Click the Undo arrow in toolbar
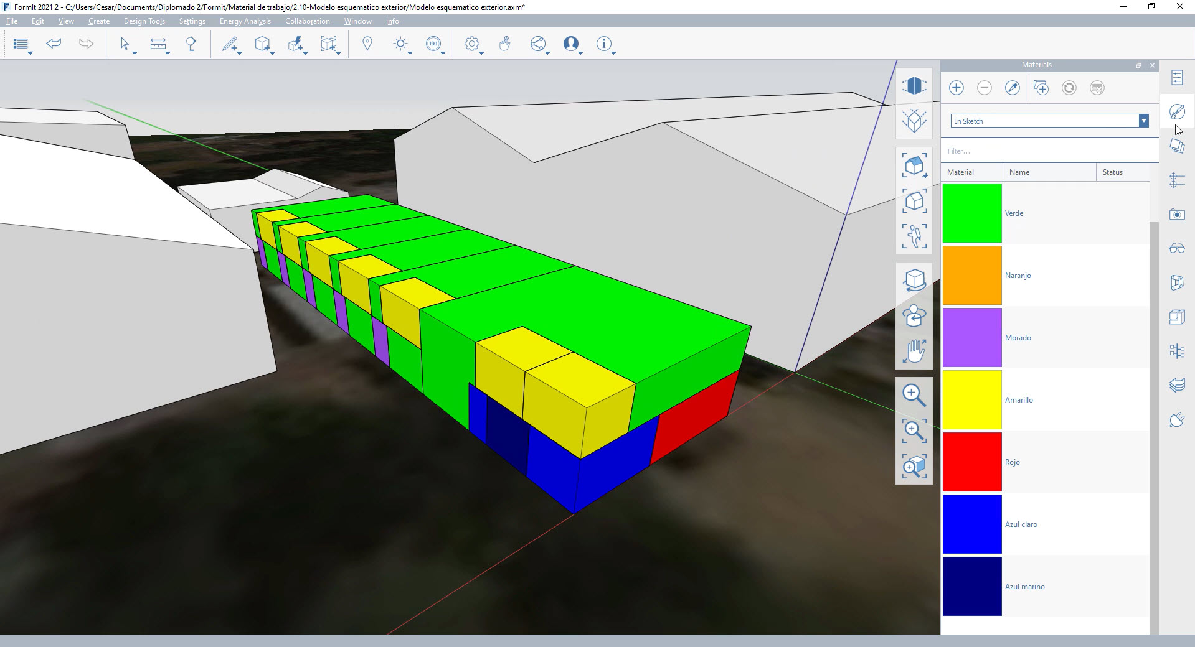The height and width of the screenshot is (647, 1195). point(54,44)
